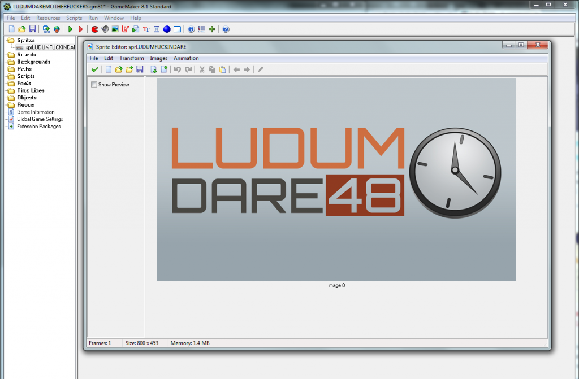Viewport: 579px width, 379px height.
Task: Create a script resource
Action: click(x=136, y=29)
